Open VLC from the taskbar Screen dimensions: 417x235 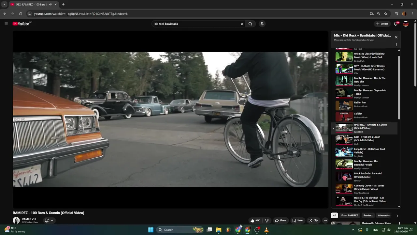(266, 230)
